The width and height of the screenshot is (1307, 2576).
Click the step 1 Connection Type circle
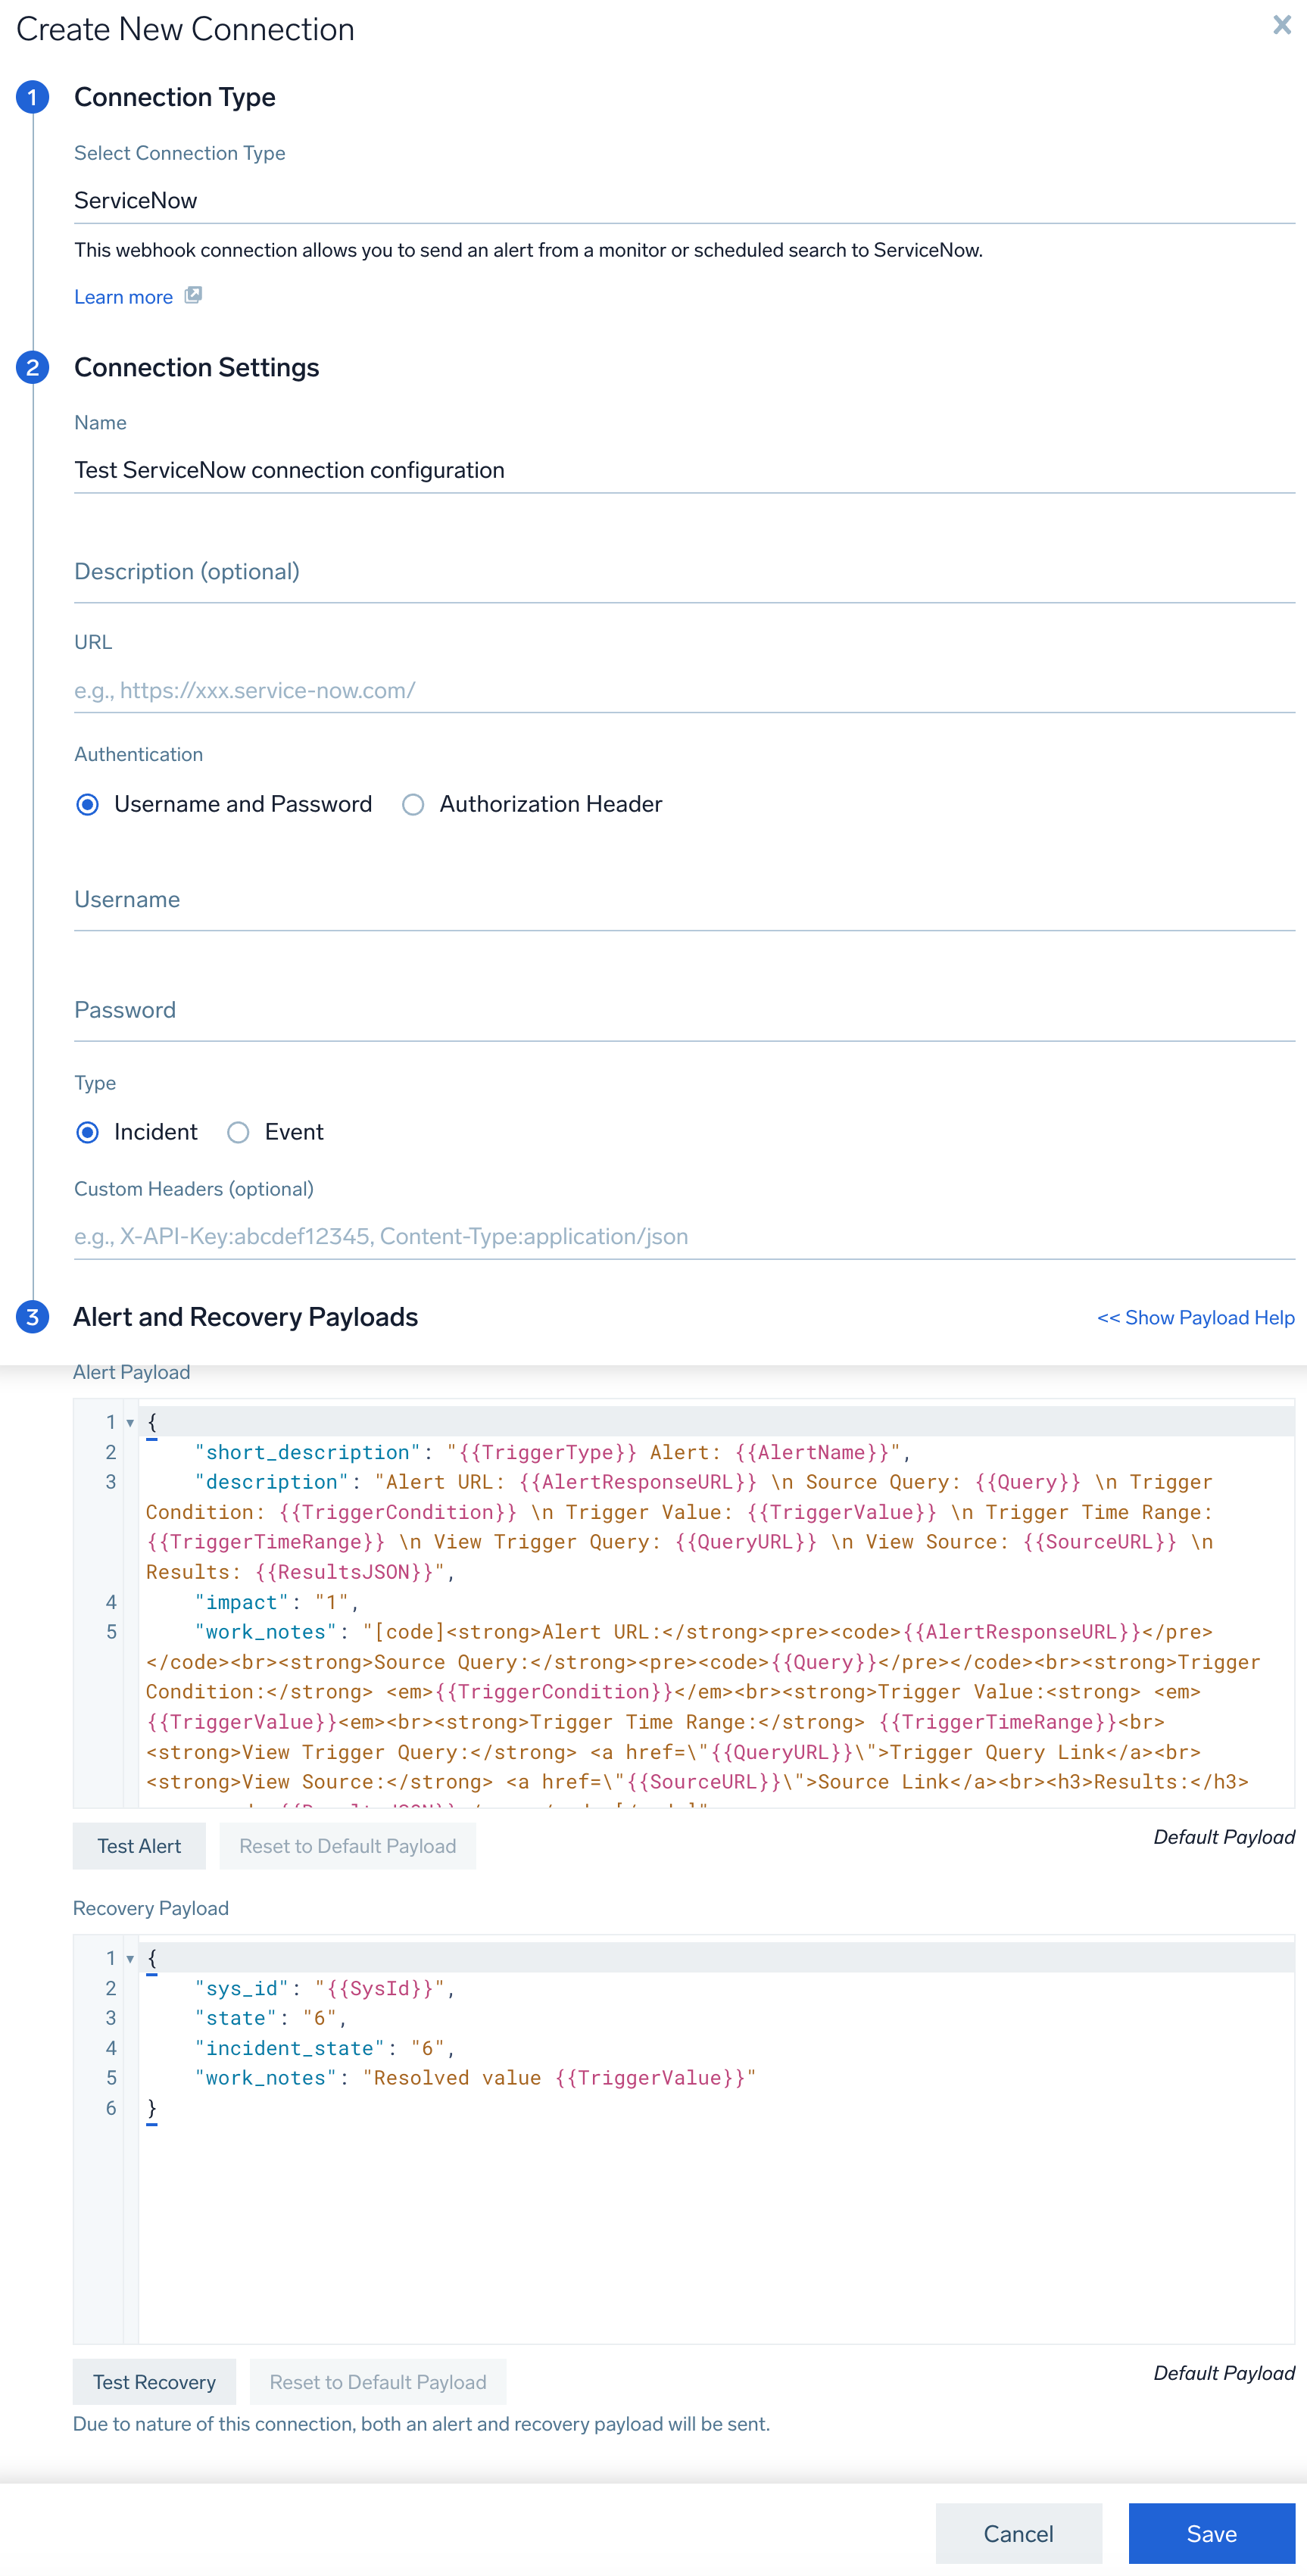click(x=32, y=97)
